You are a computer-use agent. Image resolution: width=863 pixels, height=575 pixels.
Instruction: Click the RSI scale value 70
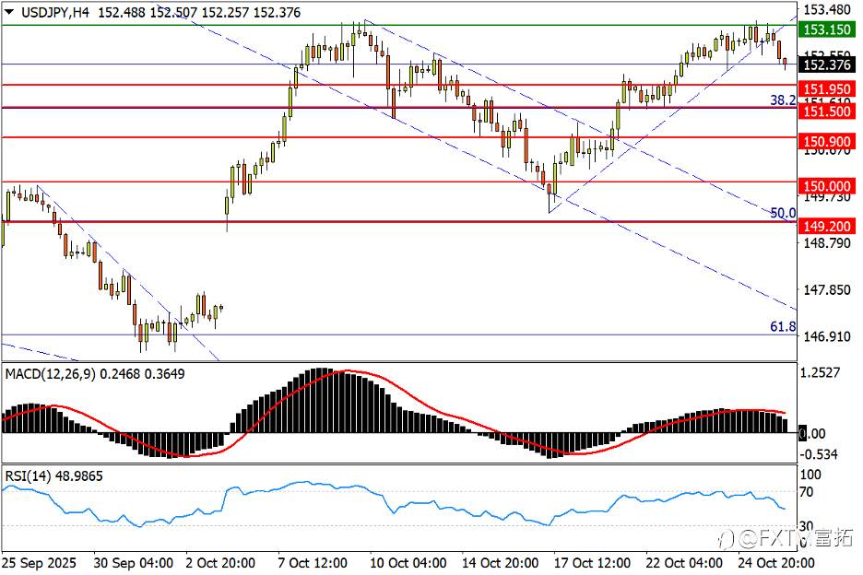click(807, 492)
